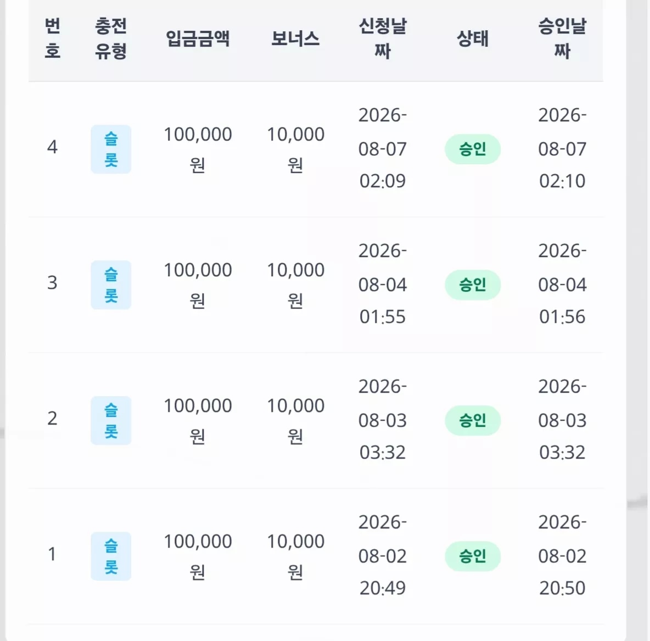Click the 승인날짜 column header
650x641 pixels.
[x=563, y=38]
